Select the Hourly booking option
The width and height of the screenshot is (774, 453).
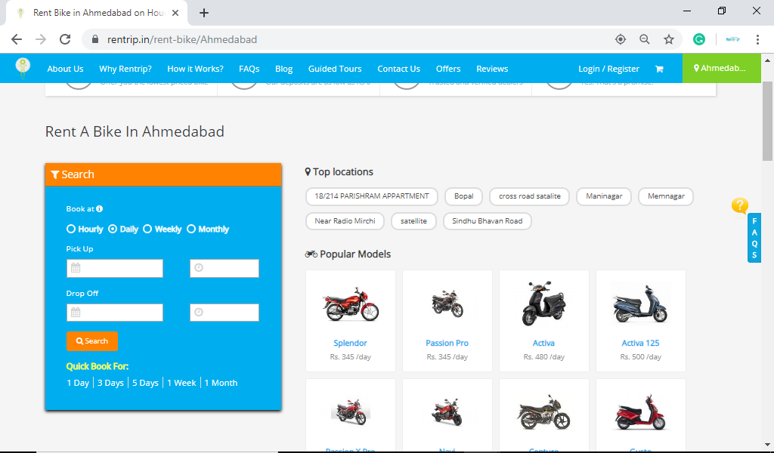[x=71, y=229]
